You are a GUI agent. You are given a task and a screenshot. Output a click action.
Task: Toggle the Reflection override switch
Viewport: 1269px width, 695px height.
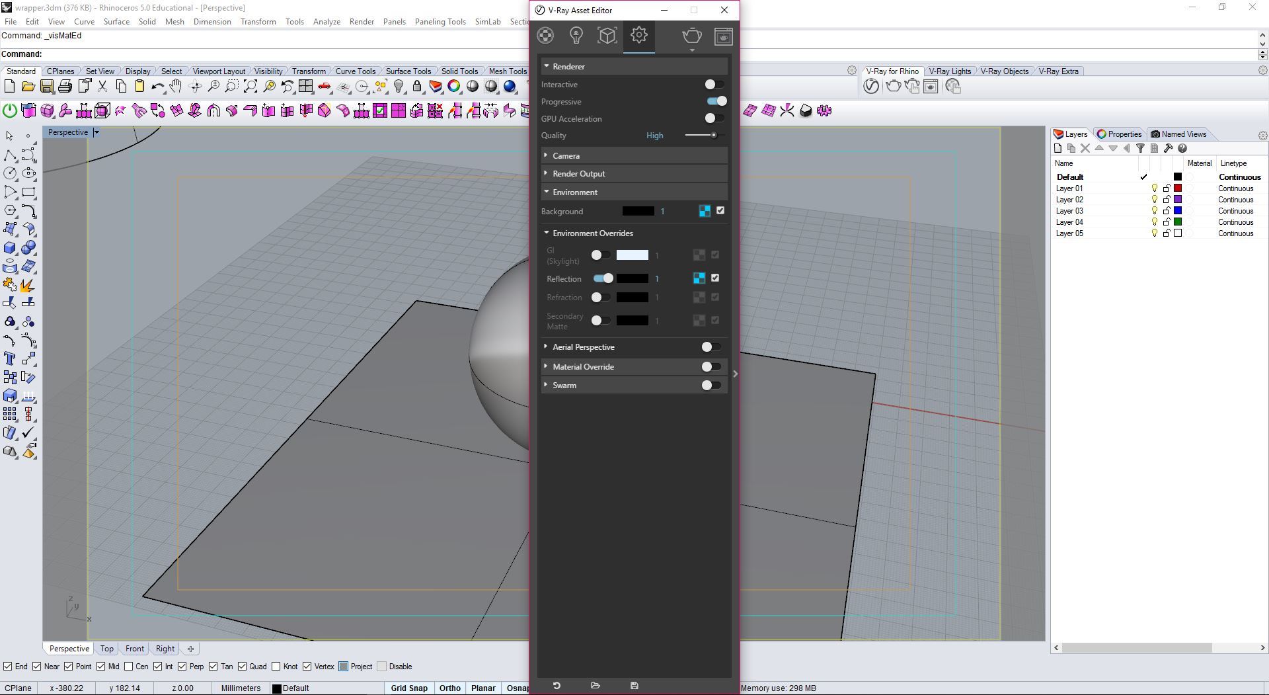(603, 278)
